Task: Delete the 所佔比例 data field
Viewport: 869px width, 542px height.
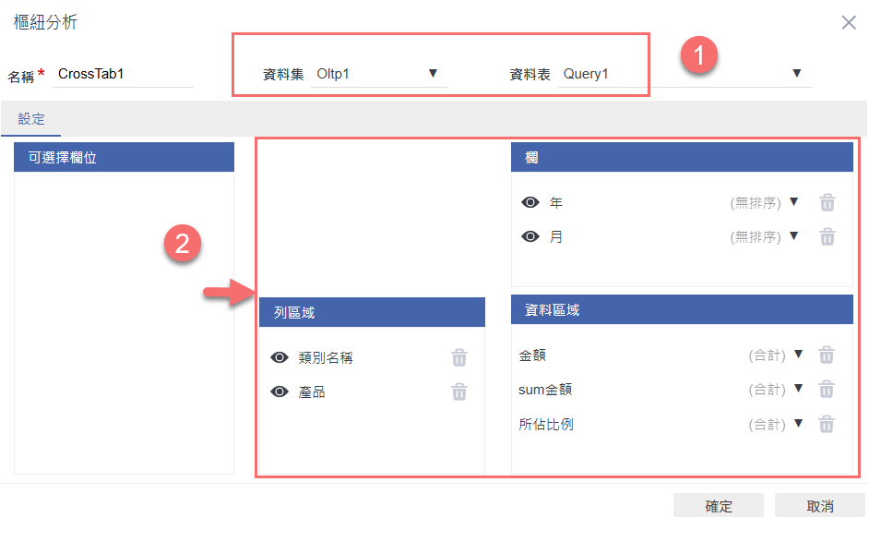Action: (827, 425)
